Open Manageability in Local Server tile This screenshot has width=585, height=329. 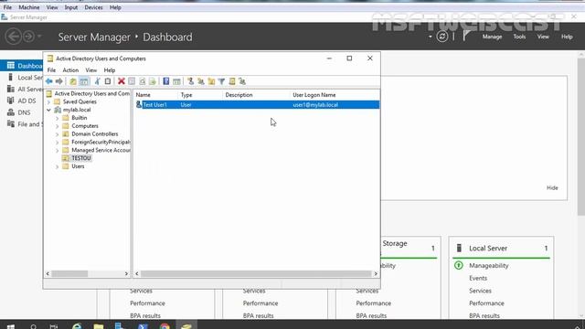point(489,266)
